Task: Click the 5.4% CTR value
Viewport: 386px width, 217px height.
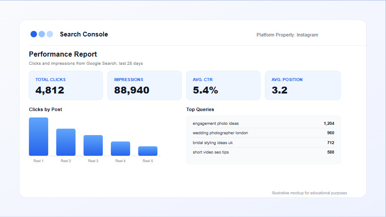Action: point(205,90)
